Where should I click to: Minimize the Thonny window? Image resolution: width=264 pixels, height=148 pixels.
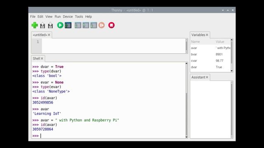click(x=223, y=10)
